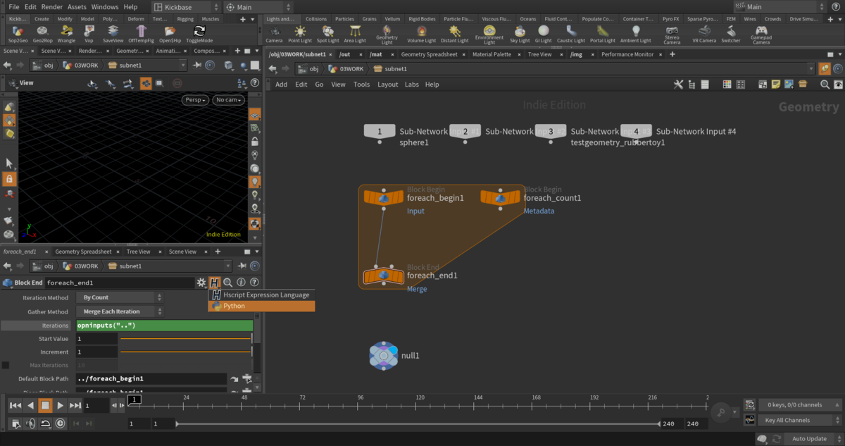Image resolution: width=845 pixels, height=446 pixels.
Task: Open the Gather Method dropdown
Action: (x=120, y=311)
